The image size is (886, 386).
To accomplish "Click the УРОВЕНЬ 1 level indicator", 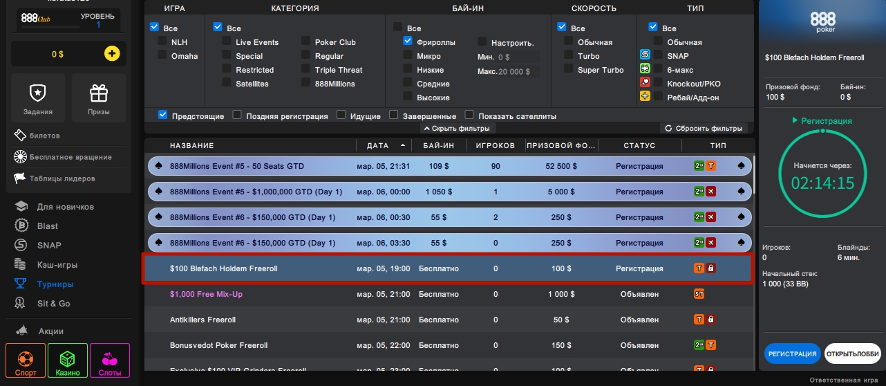I will pos(98,20).
